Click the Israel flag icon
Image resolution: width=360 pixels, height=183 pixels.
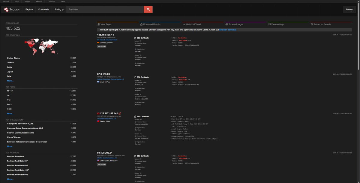98,82
